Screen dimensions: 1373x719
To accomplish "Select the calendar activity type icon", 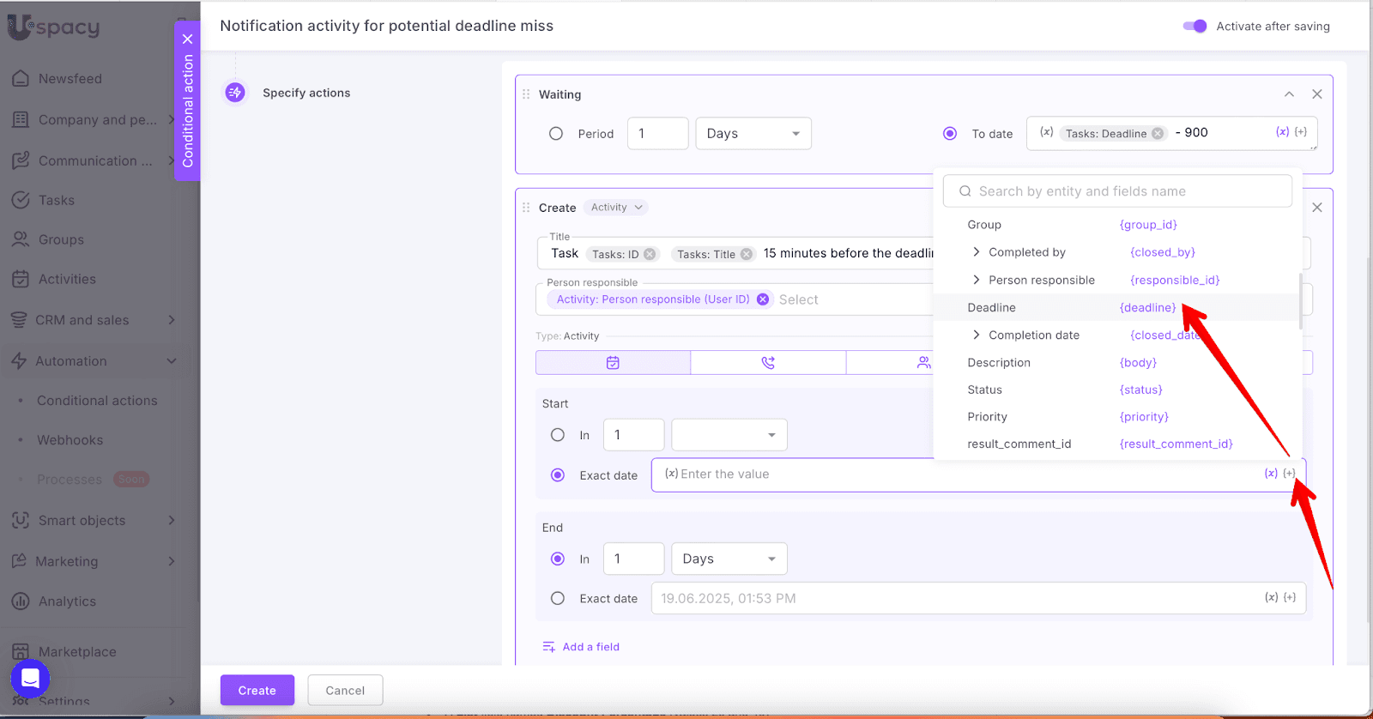I will point(613,363).
